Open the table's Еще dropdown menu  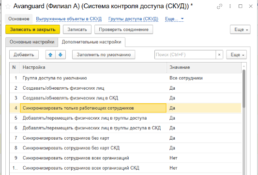tap(236, 55)
